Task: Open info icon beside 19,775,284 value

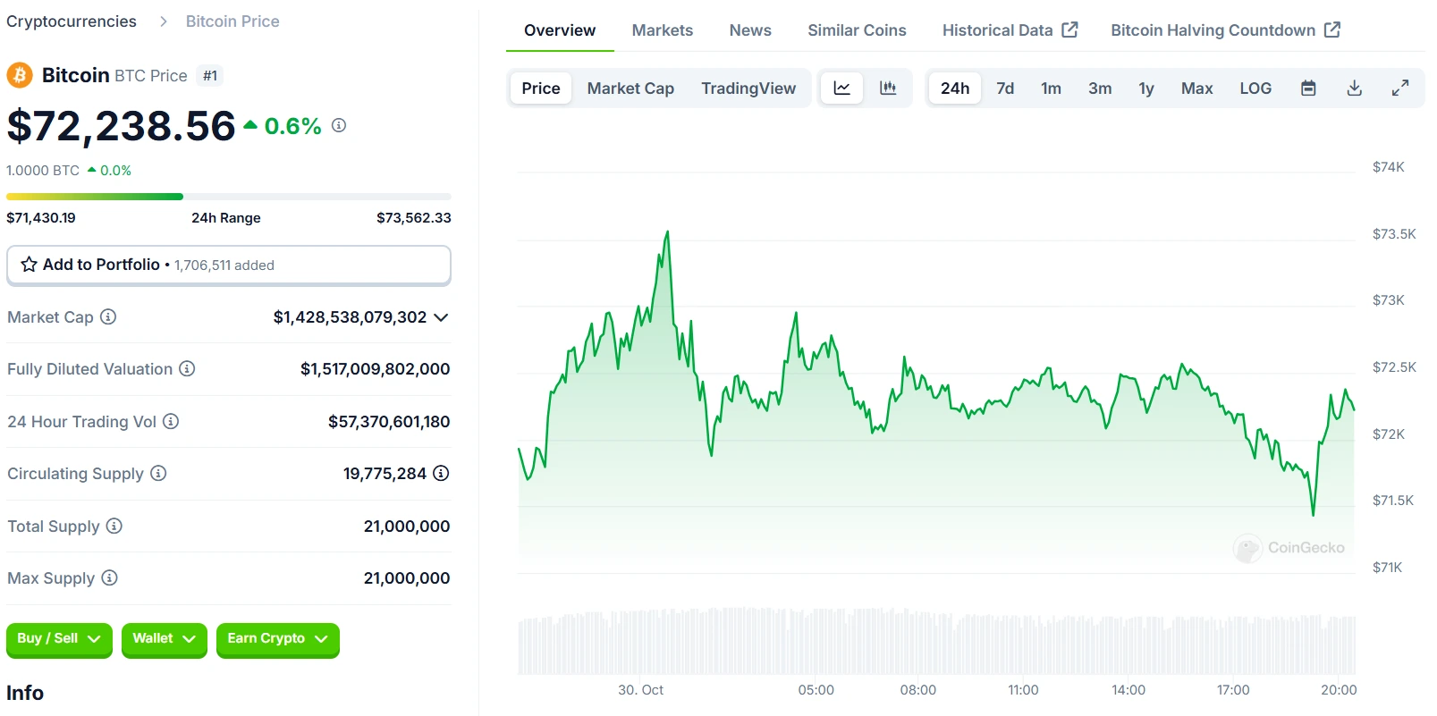Action: point(441,473)
